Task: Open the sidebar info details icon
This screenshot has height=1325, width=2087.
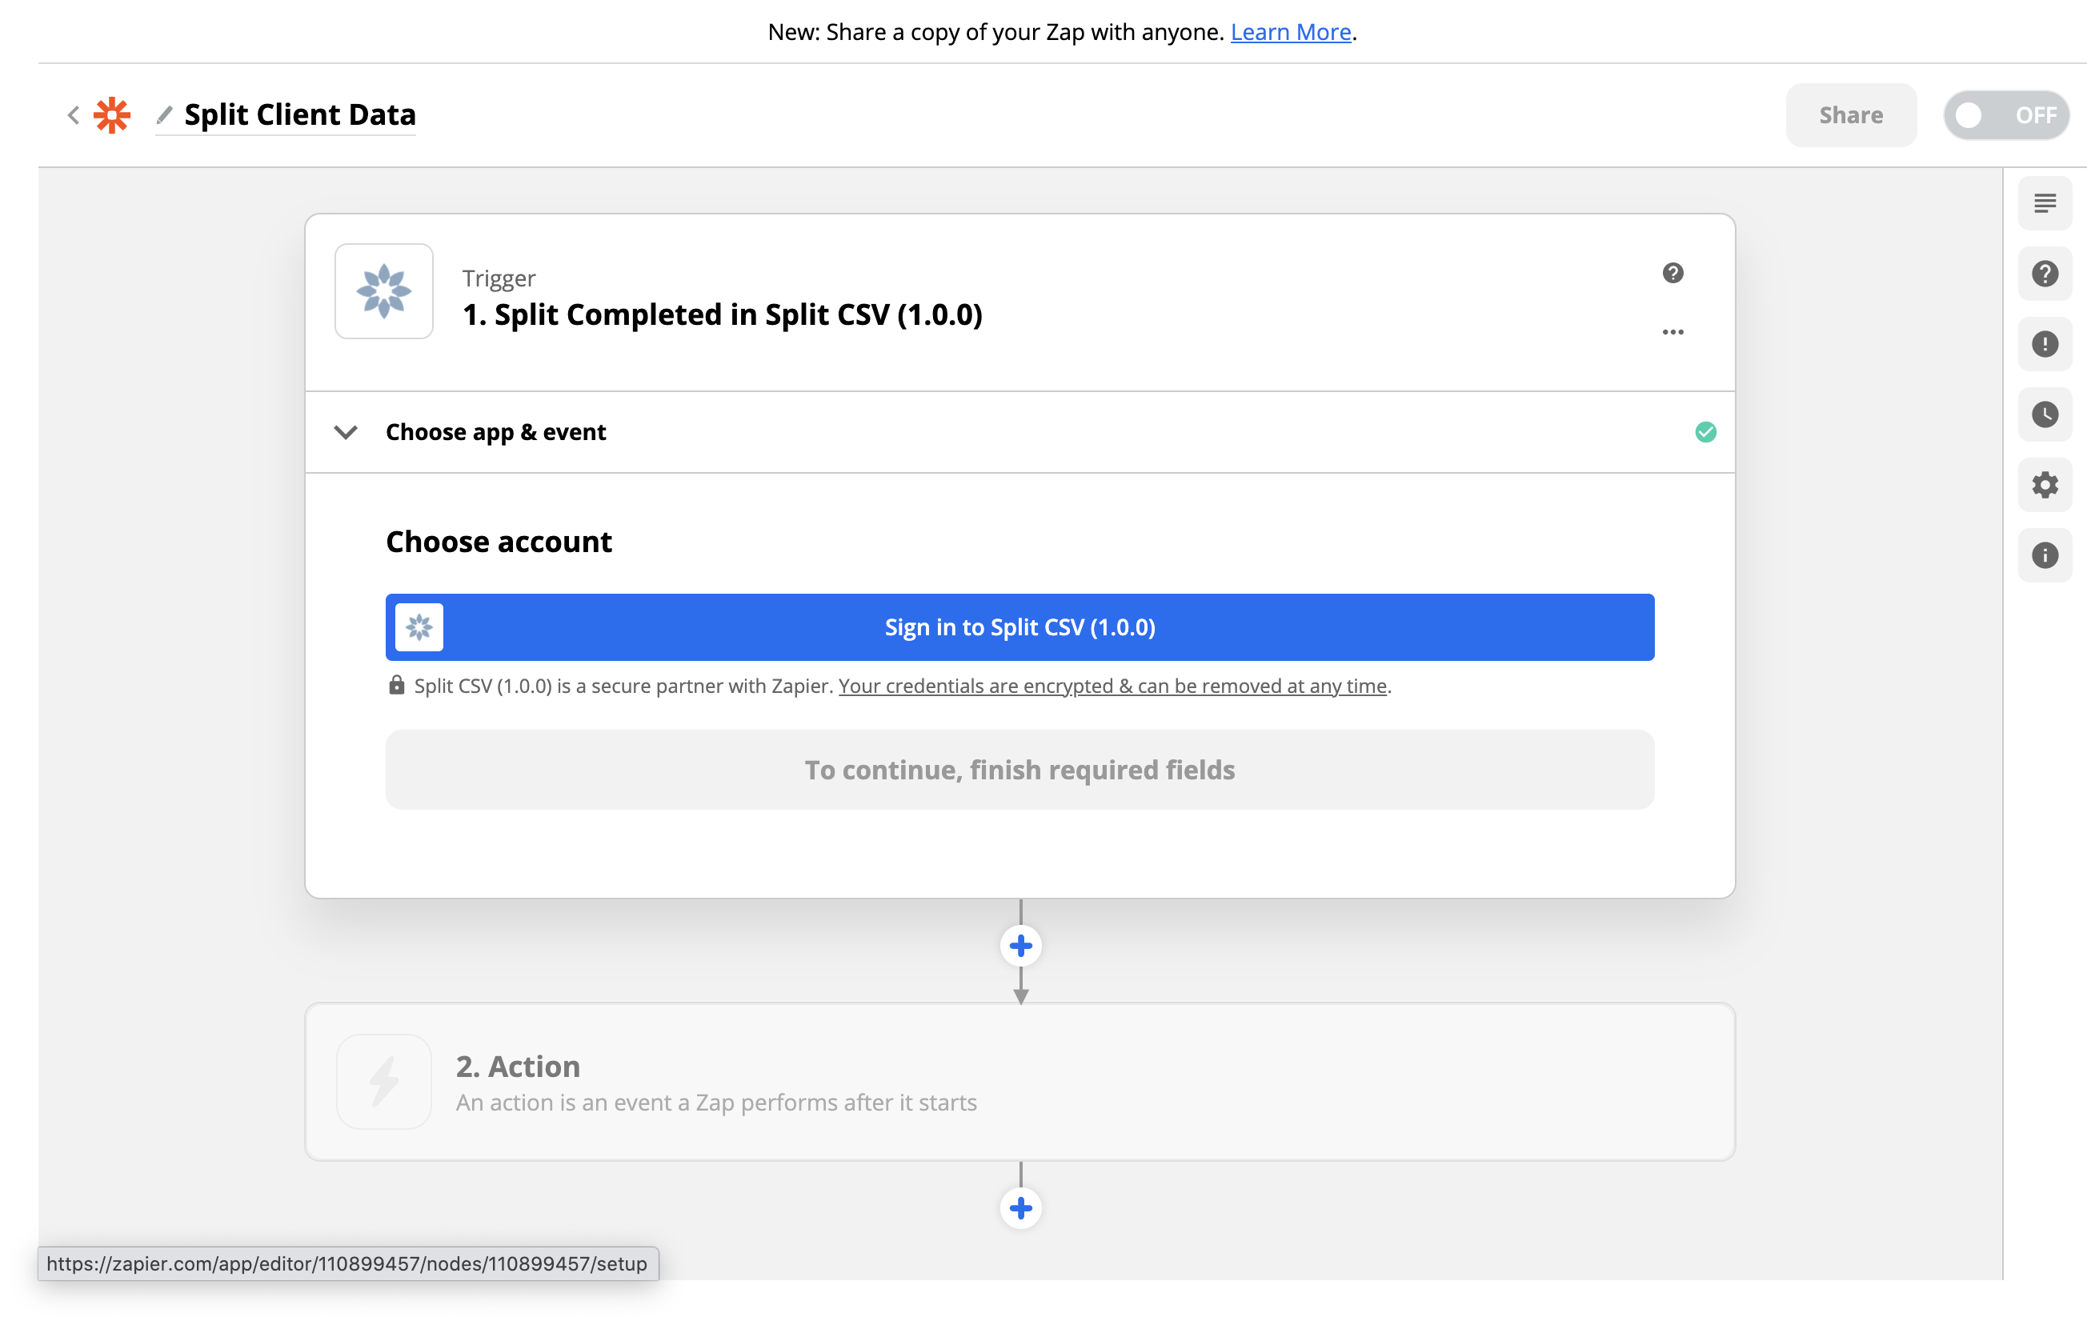Action: [2045, 554]
